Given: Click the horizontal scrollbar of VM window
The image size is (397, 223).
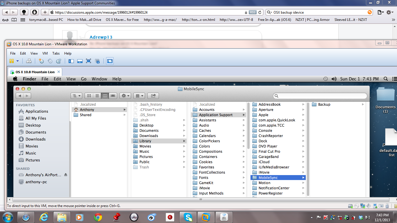Looking at the screenshot, I should click(x=201, y=199).
